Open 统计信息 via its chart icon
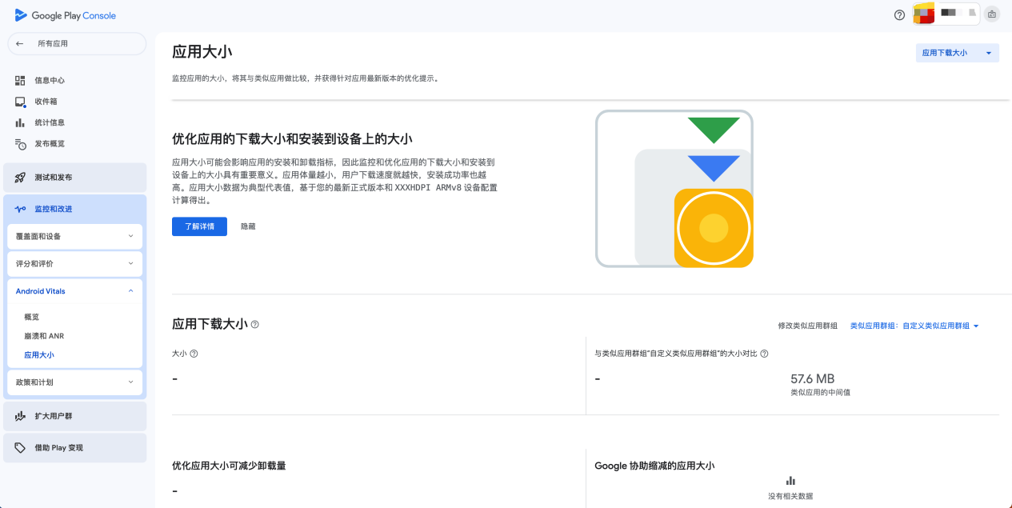1012x508 pixels. click(18, 122)
